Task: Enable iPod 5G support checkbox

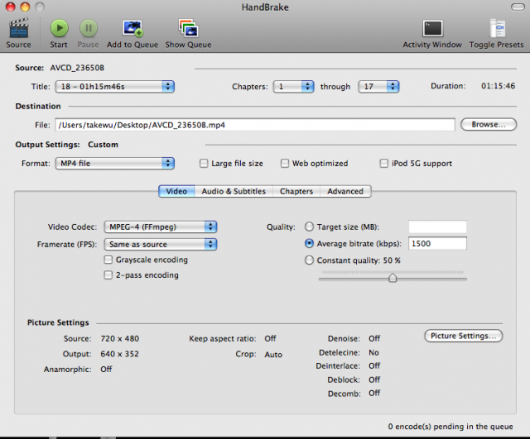Action: pyautogui.click(x=384, y=164)
